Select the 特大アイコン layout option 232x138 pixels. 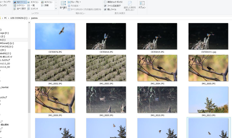[20, 2]
